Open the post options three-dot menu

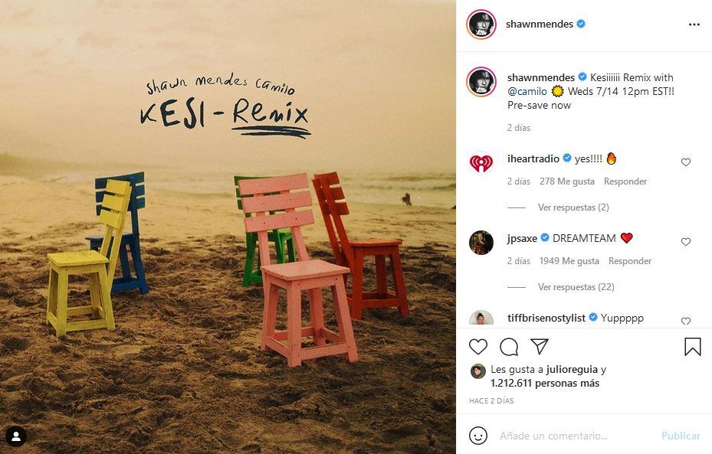694,24
